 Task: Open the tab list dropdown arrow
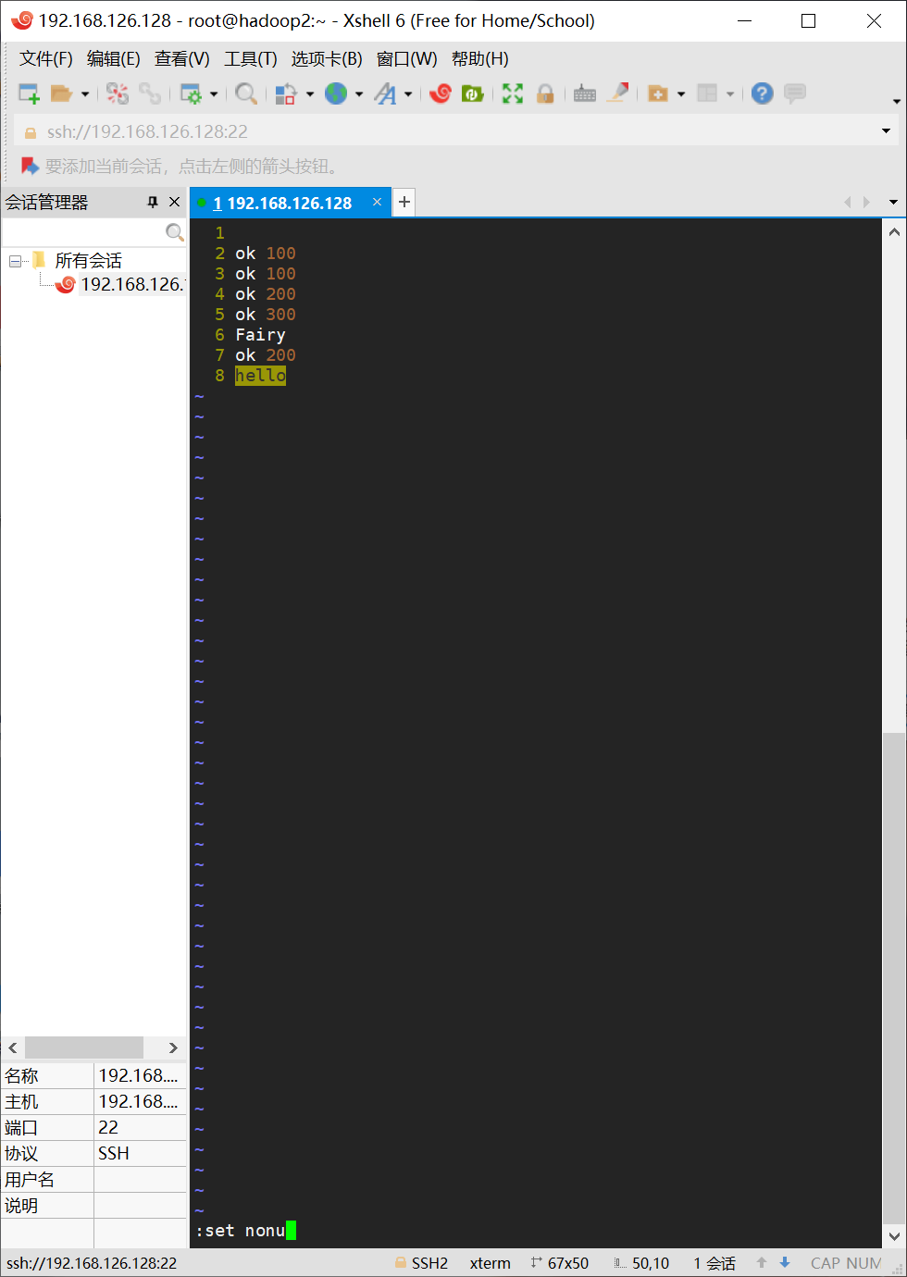click(893, 202)
